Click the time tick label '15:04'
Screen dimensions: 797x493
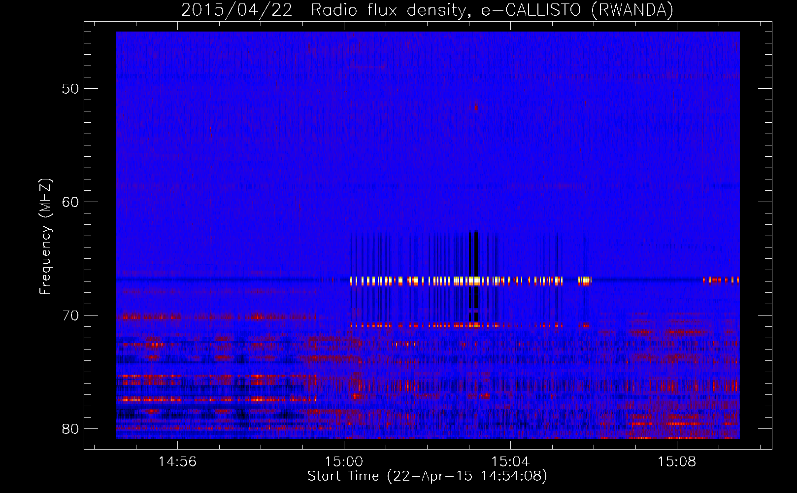pyautogui.click(x=510, y=461)
